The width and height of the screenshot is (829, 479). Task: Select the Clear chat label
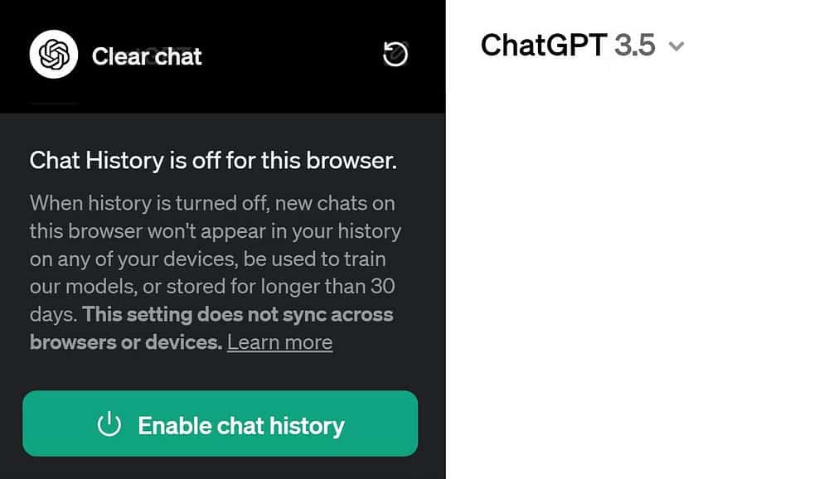[147, 56]
